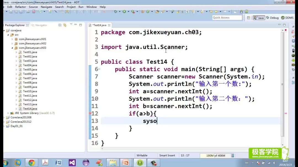The height and width of the screenshot is (167, 298).
Task: Expand the com.jikexueyuan.ch01 package
Action: coord(12,39)
